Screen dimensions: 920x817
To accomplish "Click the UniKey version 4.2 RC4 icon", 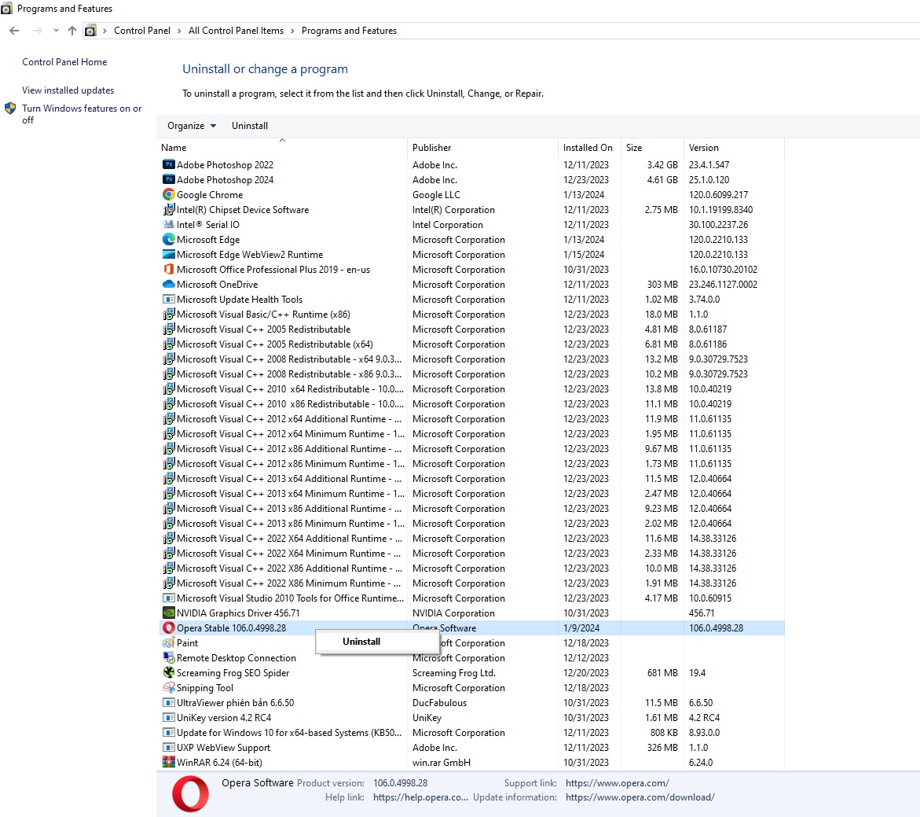I will [168, 718].
